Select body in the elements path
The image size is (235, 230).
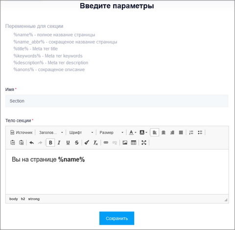click(x=14, y=199)
